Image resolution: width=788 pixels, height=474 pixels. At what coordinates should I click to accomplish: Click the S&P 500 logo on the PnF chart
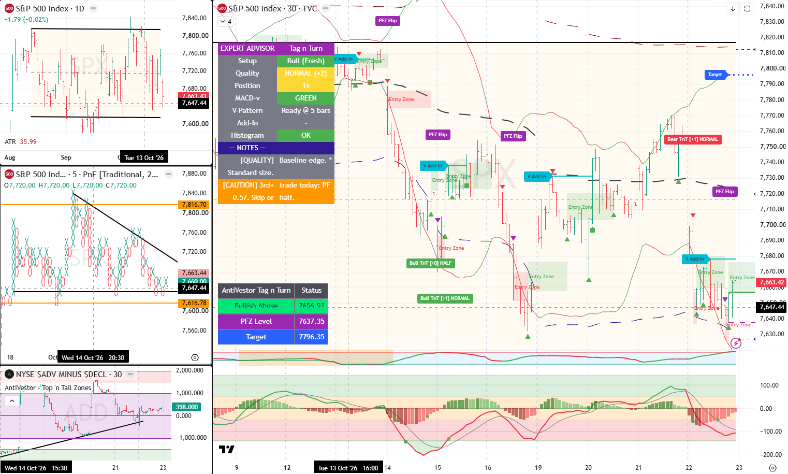[9, 174]
